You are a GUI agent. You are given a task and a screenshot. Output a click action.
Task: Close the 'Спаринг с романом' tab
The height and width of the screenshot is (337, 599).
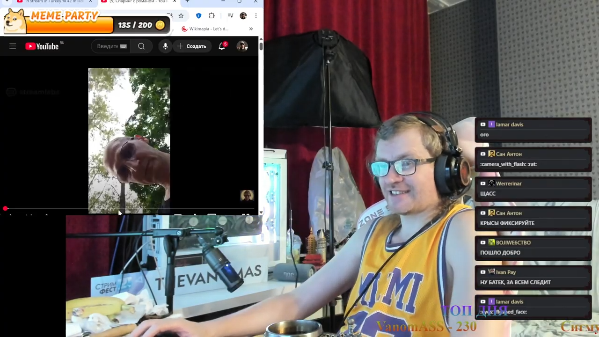175,2
